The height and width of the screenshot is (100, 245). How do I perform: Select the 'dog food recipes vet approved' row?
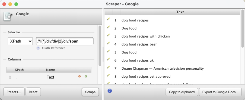click(172, 76)
